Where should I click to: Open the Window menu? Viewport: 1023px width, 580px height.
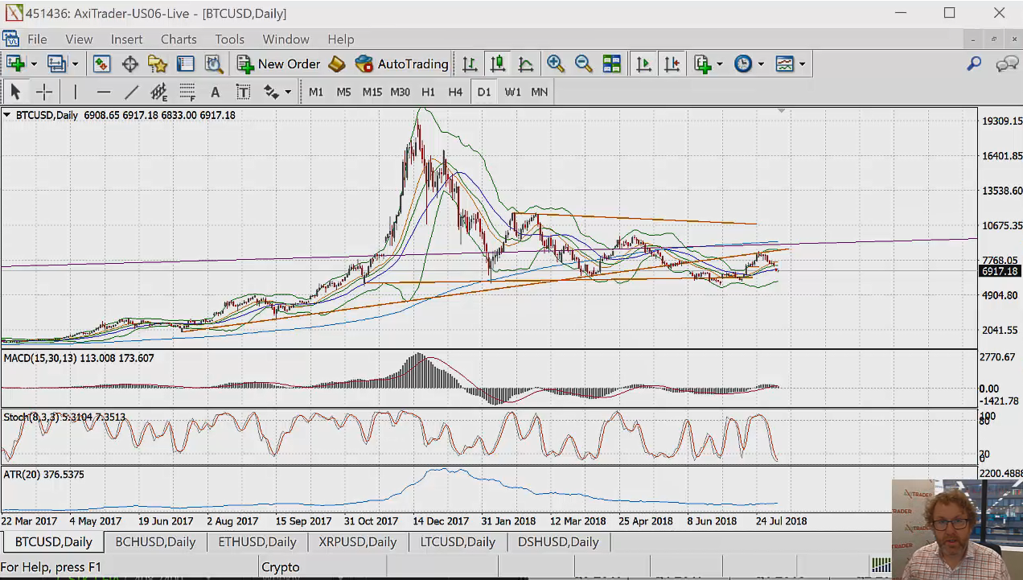pyautogui.click(x=286, y=39)
